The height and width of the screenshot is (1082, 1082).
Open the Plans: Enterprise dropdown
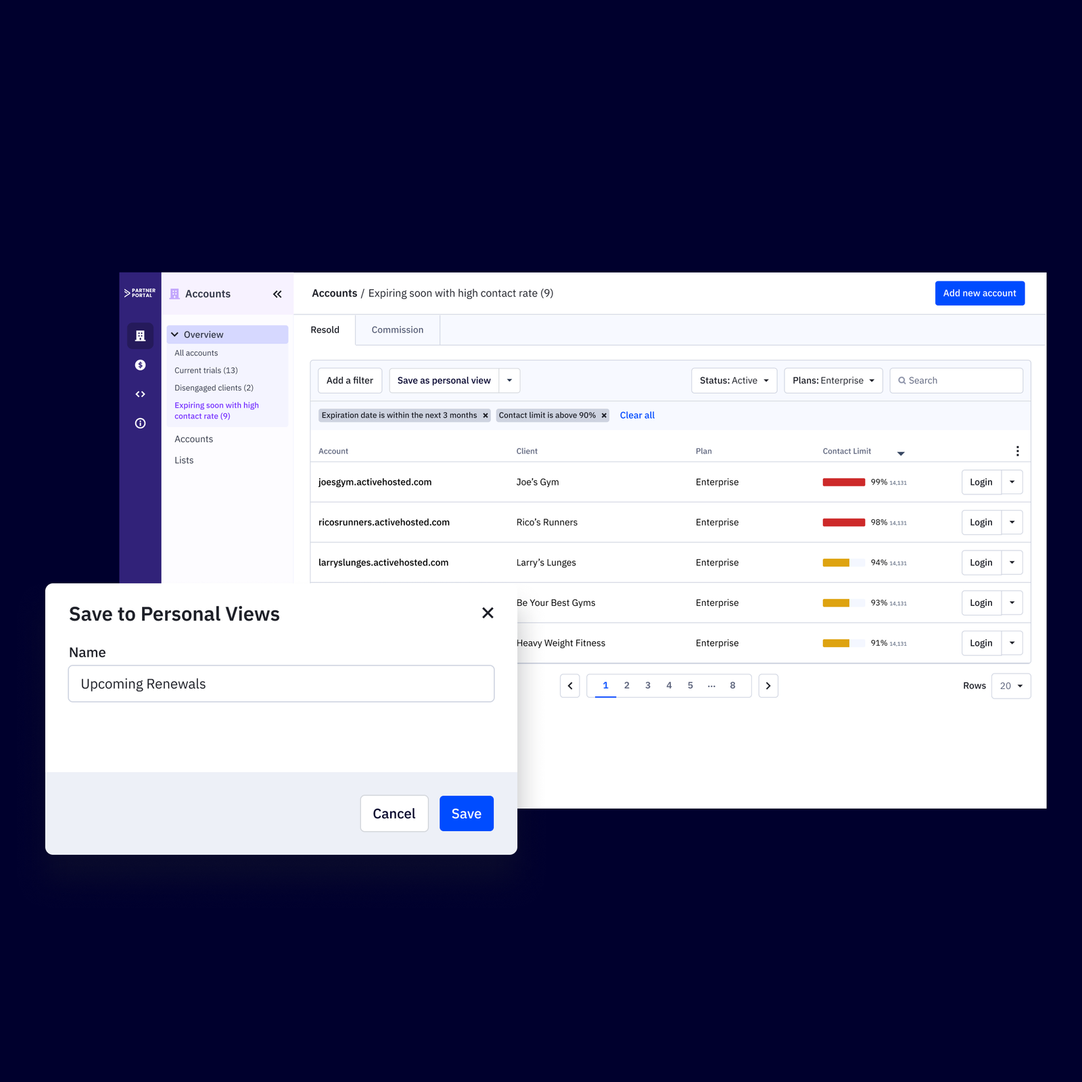coord(833,381)
